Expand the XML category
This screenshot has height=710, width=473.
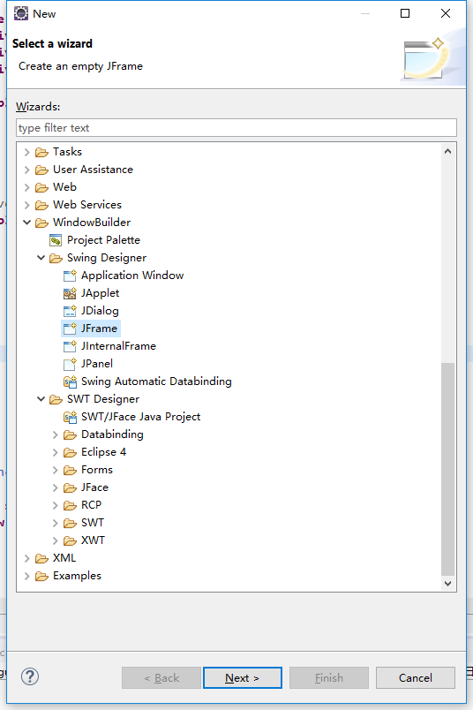[x=26, y=558]
